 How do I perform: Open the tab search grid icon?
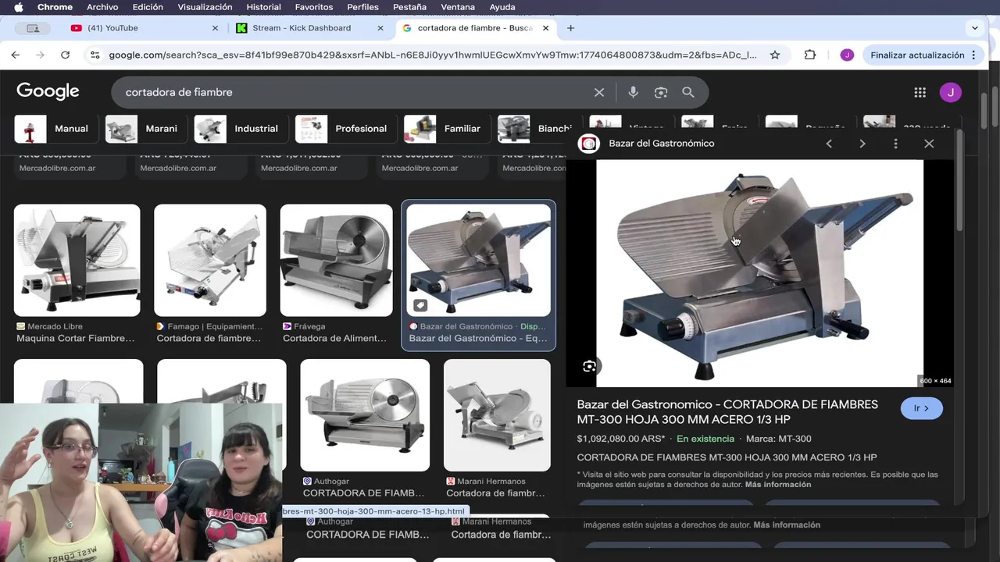[x=33, y=28]
